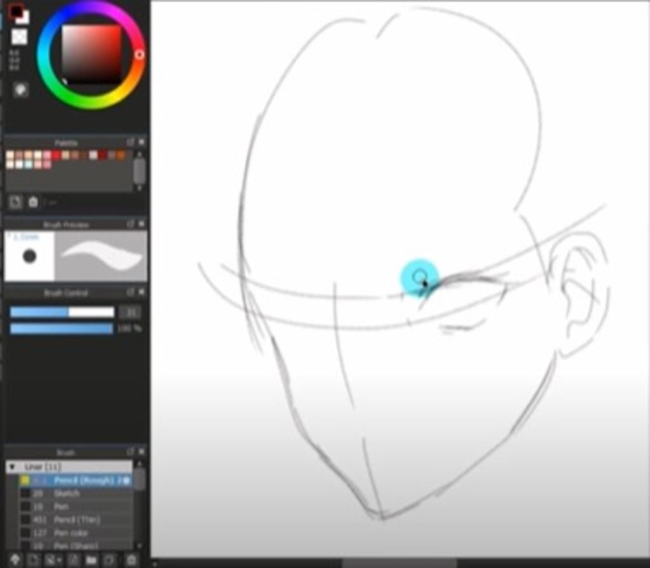Select the Pencil (Thin) brush
The image size is (650, 568).
click(x=76, y=520)
